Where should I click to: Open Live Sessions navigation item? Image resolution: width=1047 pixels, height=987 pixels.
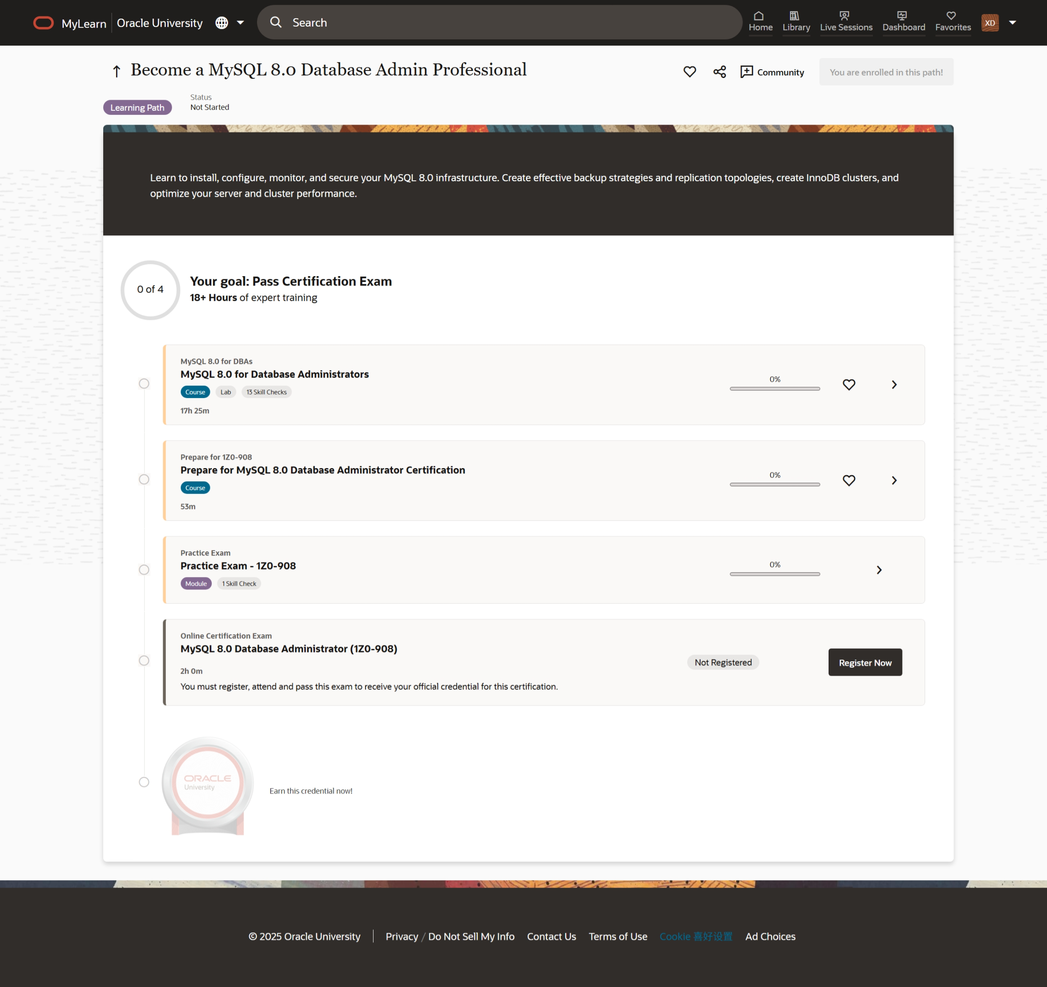pyautogui.click(x=845, y=22)
